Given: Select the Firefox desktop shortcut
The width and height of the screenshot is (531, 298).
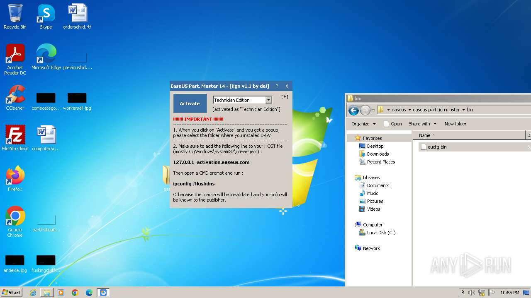Looking at the screenshot, I should [x=15, y=179].
